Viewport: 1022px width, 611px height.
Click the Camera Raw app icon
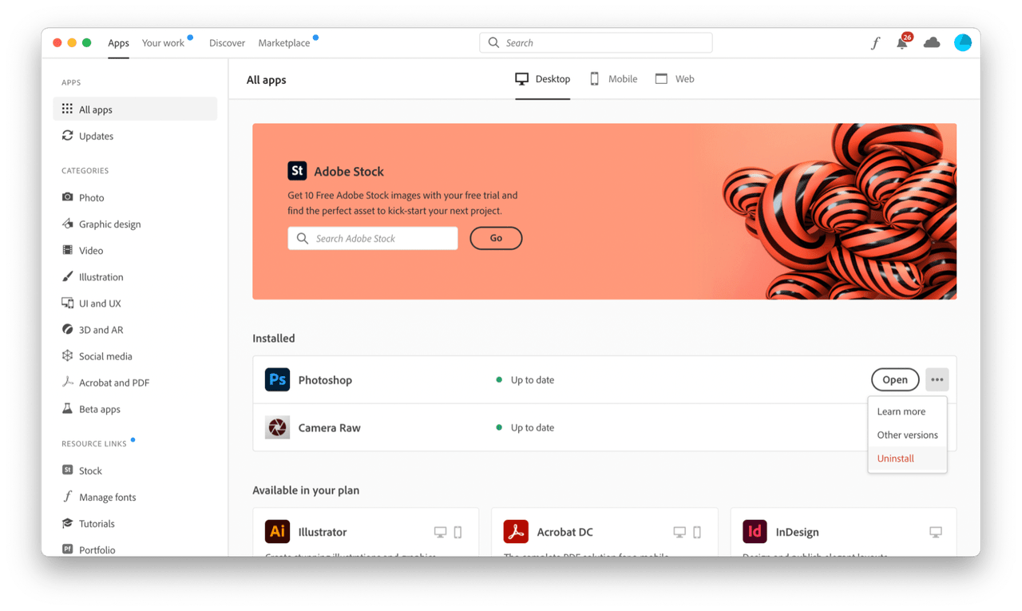277,427
